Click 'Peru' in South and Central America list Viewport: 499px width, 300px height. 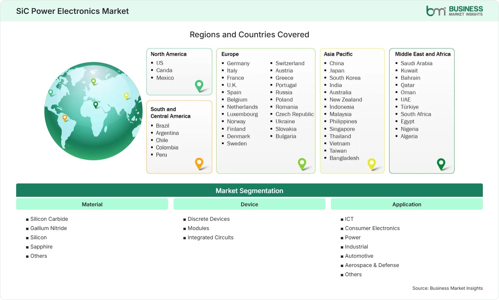point(161,155)
